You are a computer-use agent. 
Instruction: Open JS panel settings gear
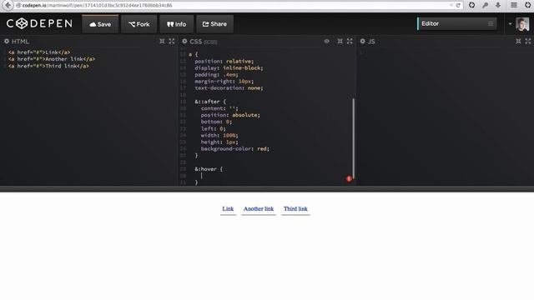(363, 41)
